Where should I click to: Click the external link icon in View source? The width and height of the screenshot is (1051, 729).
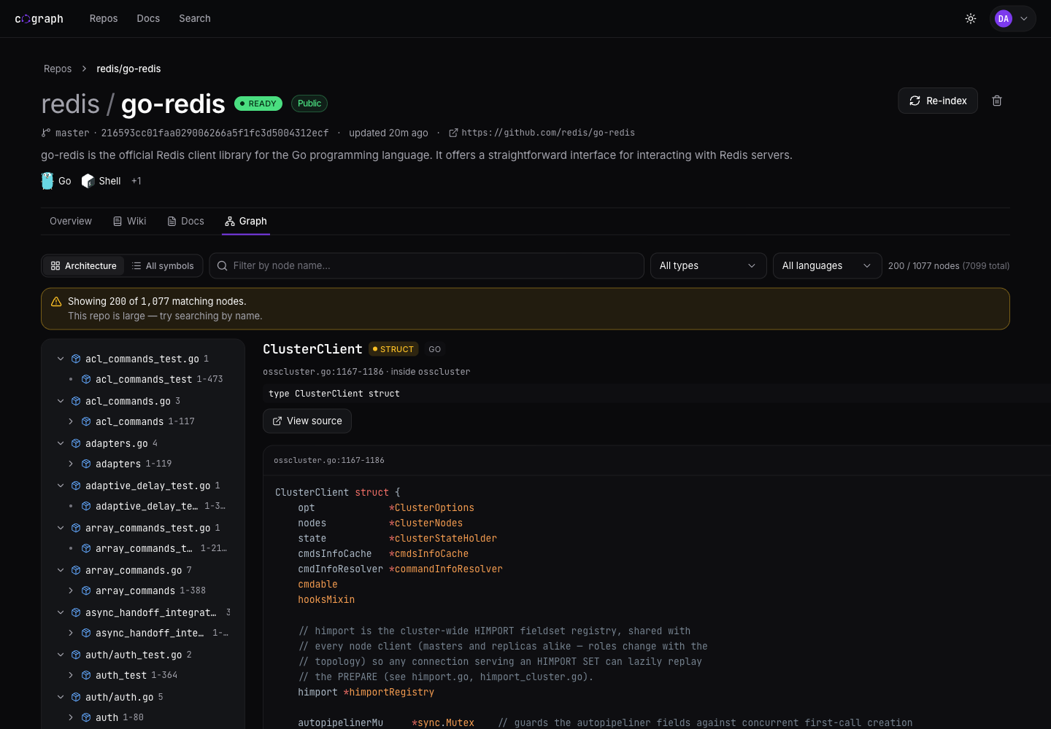coord(277,421)
